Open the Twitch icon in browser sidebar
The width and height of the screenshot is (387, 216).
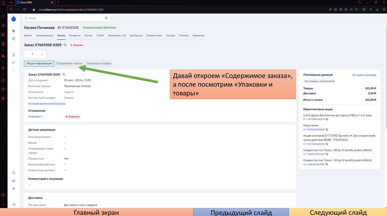click(x=3, y=34)
